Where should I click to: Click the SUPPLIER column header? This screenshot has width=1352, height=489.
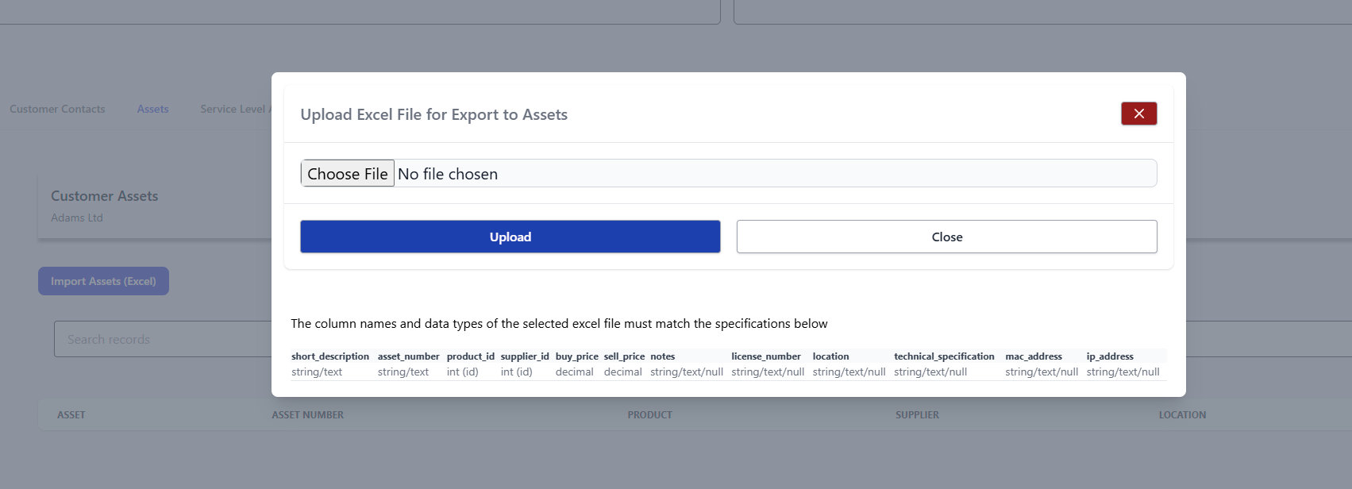click(x=917, y=414)
